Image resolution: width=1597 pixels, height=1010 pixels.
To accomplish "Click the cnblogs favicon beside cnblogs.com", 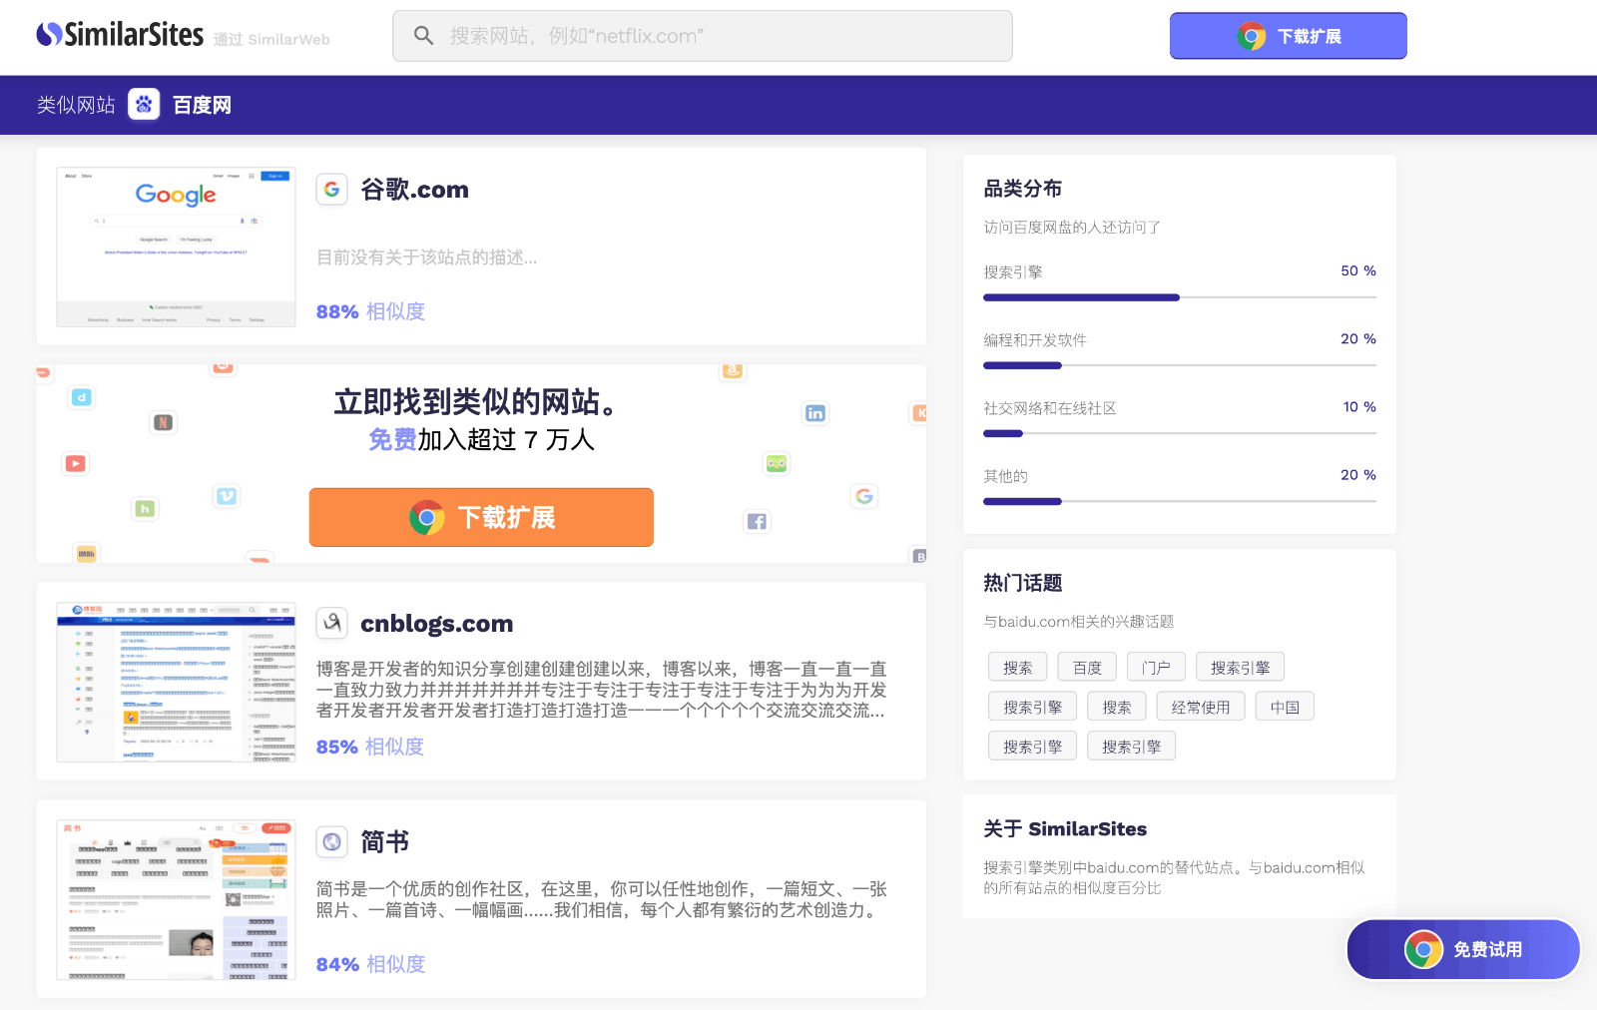I will click(x=332, y=623).
